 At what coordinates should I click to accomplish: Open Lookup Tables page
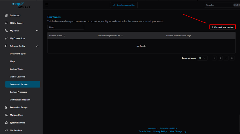[17, 69]
